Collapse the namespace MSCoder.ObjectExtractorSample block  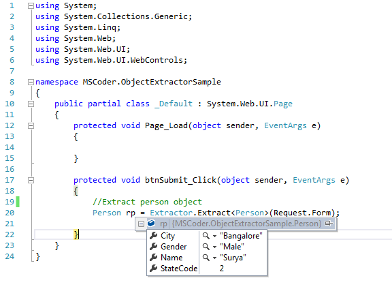pyautogui.click(x=31, y=82)
